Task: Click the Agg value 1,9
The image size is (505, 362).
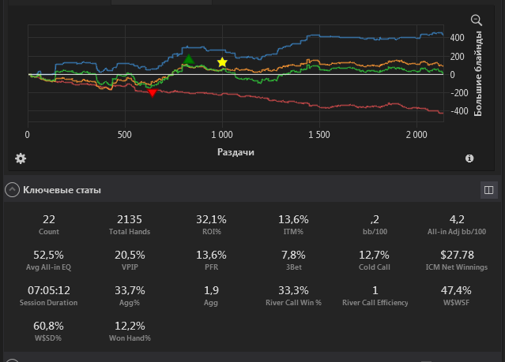Action: 211,290
